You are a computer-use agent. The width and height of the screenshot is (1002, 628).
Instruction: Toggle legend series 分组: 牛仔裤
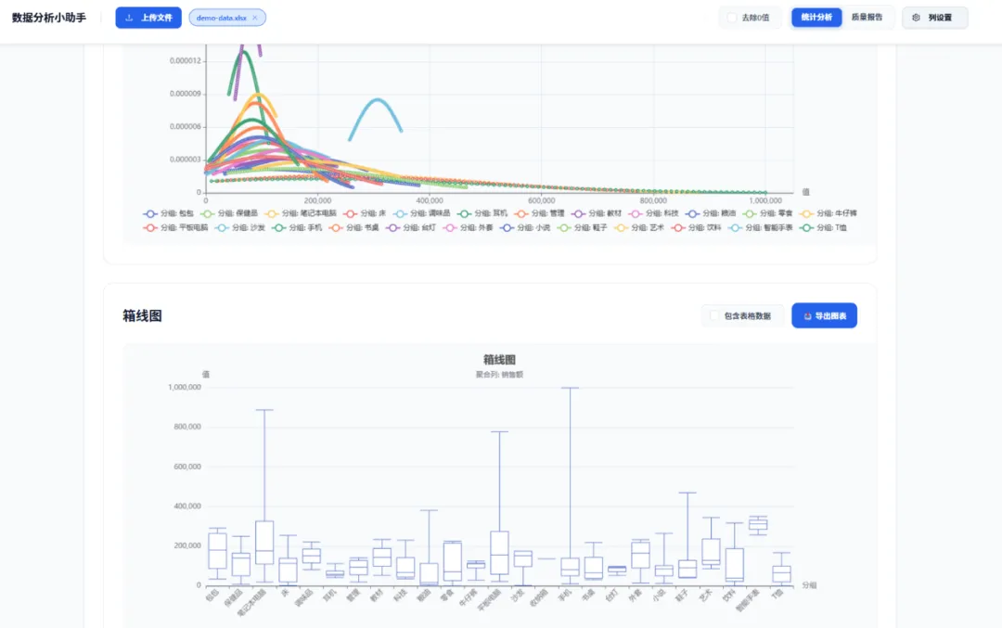829,213
